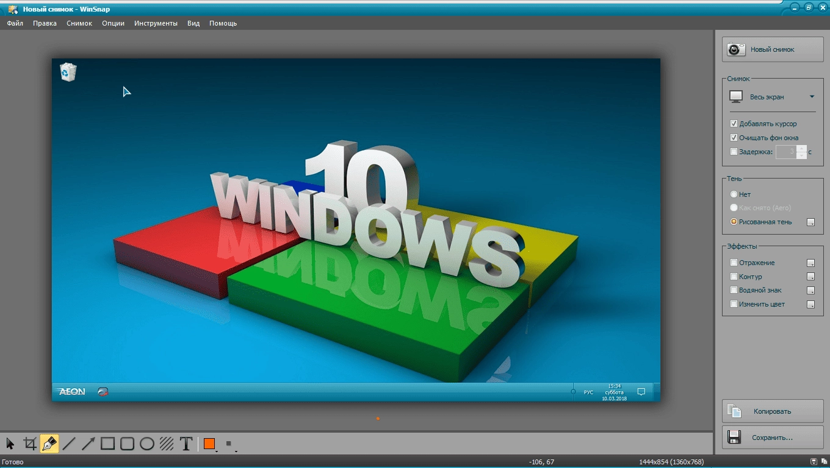
Task: Toggle Очищать фон окна checkbox
Action: point(734,138)
